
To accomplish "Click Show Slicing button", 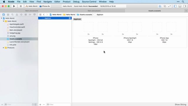I will [x=180, y=105].
